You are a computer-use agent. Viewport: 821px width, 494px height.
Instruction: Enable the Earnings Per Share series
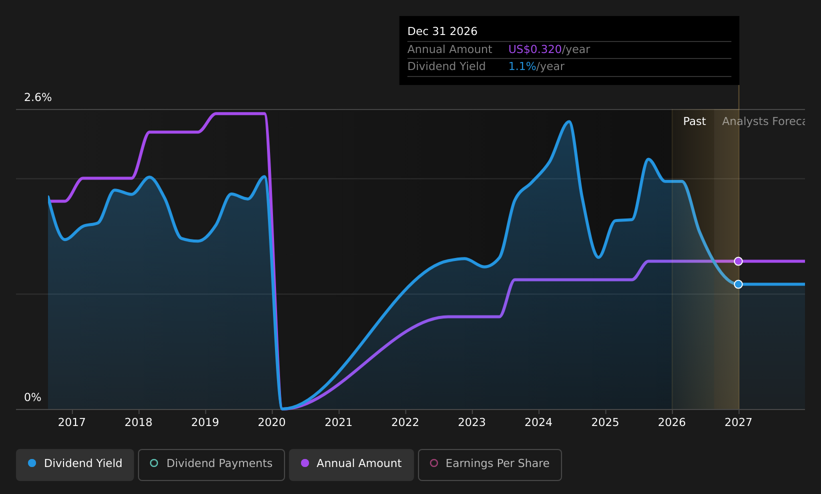pos(490,464)
